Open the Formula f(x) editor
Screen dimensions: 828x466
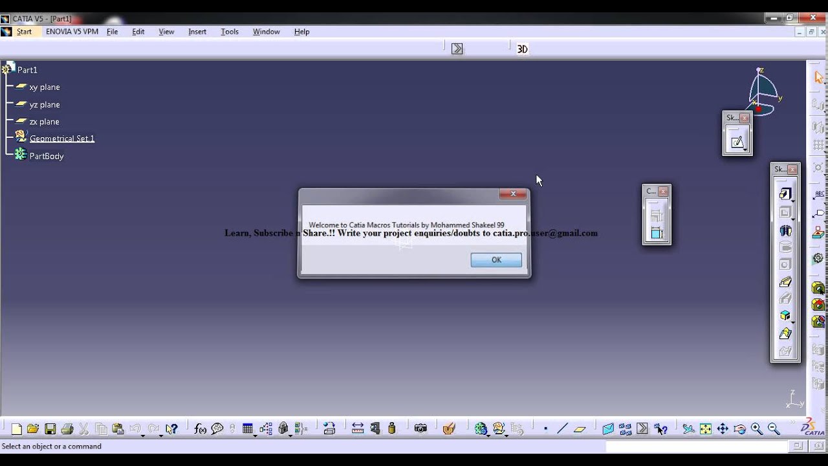(198, 428)
